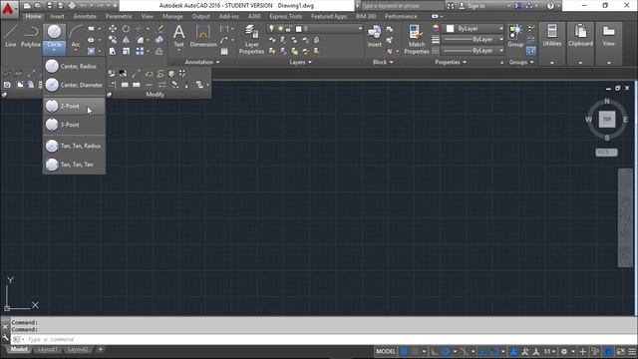The height and width of the screenshot is (359, 638).
Task: Toggle layer on/off lightbulb in layer dropdown
Action: point(271,29)
